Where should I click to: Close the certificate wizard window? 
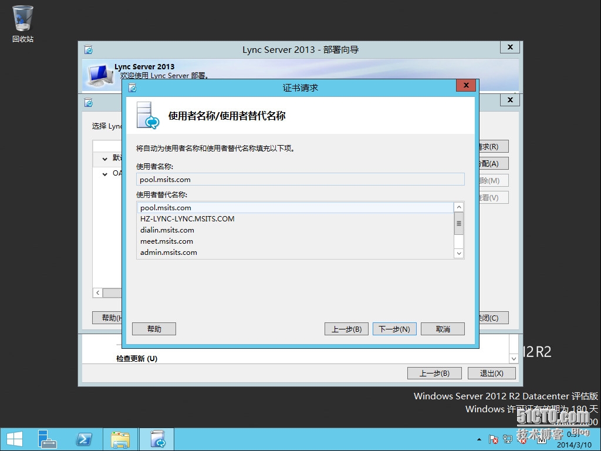pos(510,100)
